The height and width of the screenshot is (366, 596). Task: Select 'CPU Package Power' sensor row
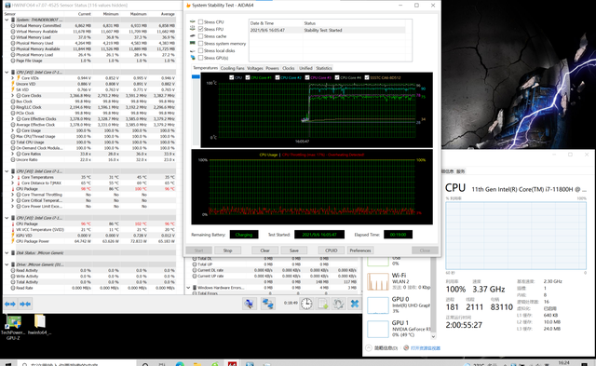89,241
